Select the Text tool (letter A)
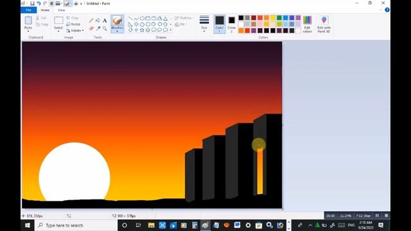This screenshot has width=411, height=231. (x=105, y=21)
